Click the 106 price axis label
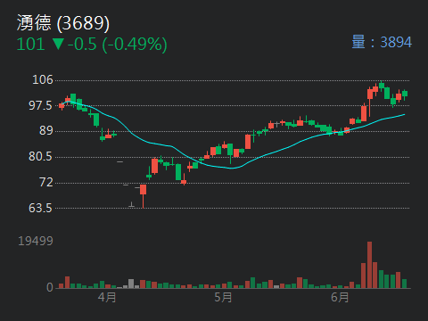 [42, 79]
